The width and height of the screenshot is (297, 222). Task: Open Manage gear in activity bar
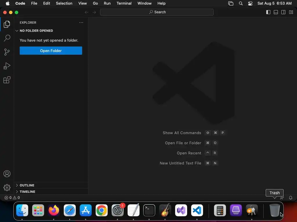tap(7, 187)
